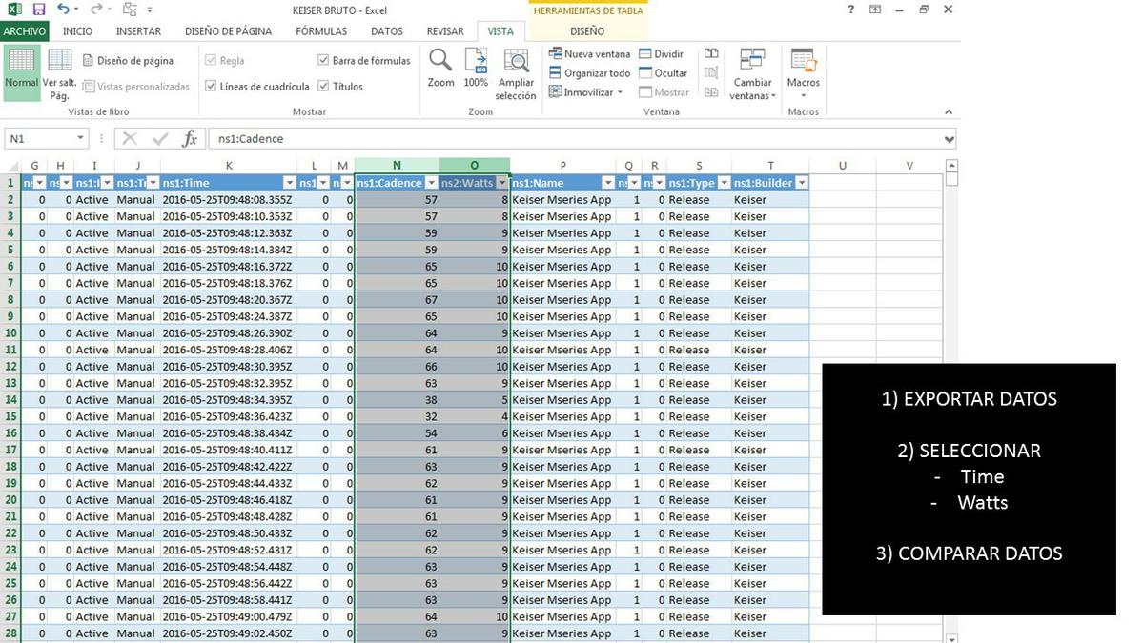Toggle the Títulos checkbox
1144x643 pixels.
click(x=323, y=87)
